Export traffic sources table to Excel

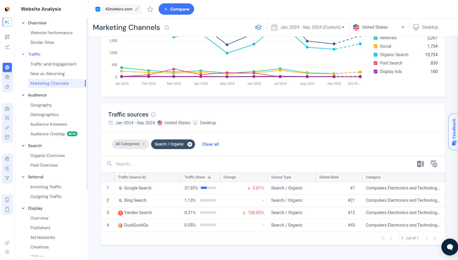420,164
